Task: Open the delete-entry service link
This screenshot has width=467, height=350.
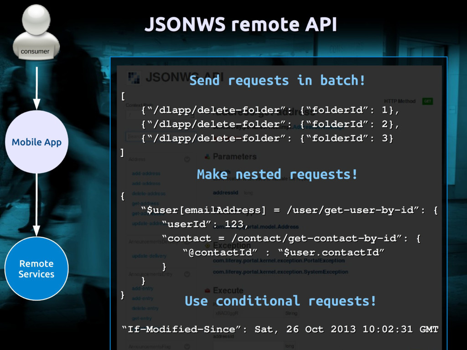Action: [x=145, y=309]
